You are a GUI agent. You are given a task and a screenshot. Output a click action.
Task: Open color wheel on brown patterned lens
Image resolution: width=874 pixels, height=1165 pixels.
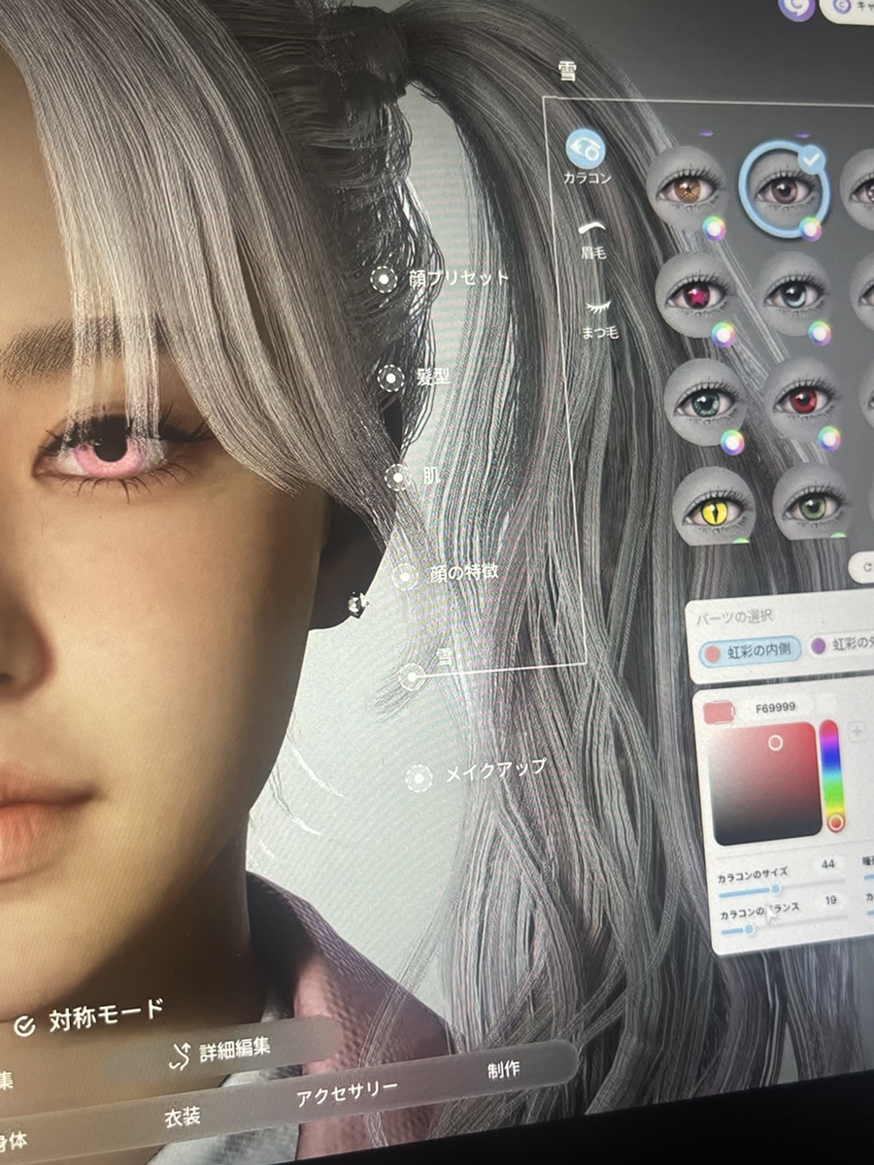[x=715, y=227]
